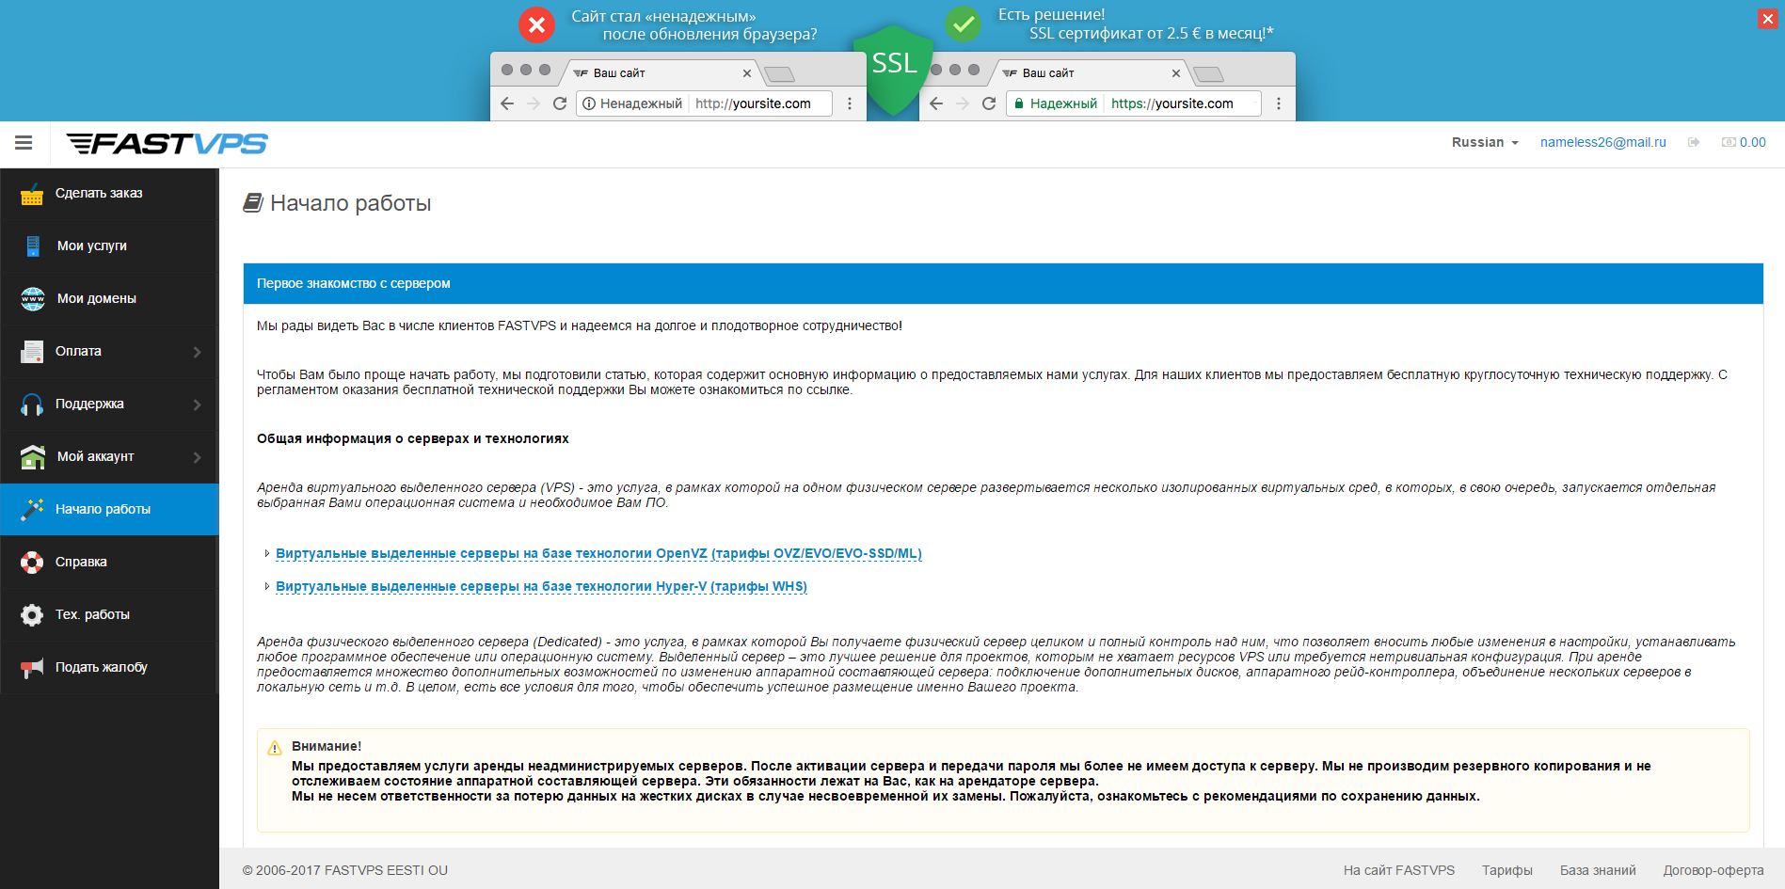Select Подать жалобу in sidebar

[109, 668]
